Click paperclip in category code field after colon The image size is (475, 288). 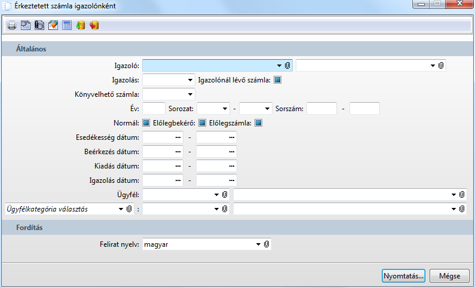(x=225, y=209)
